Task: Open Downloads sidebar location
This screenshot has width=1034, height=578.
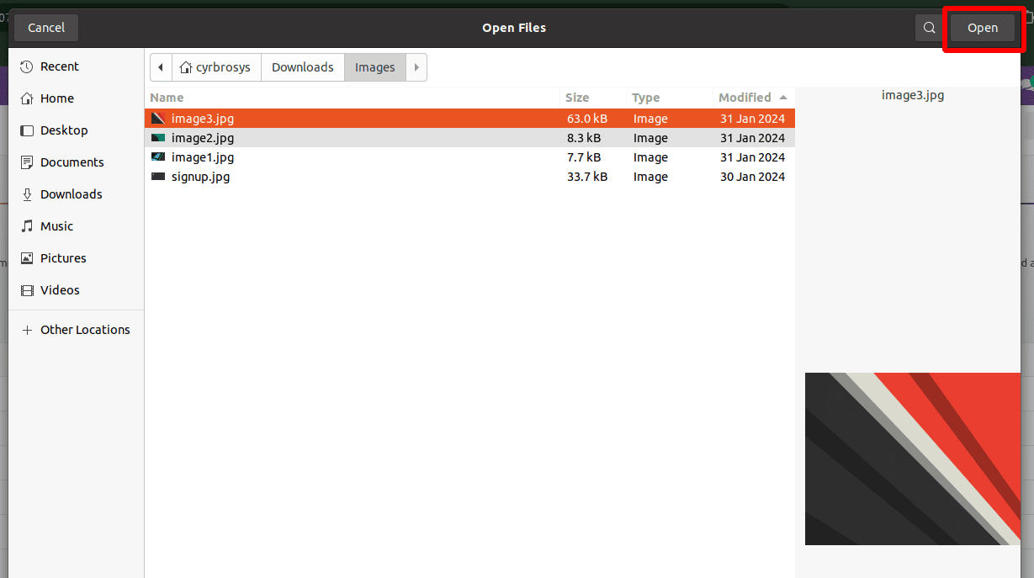Action: click(77, 194)
